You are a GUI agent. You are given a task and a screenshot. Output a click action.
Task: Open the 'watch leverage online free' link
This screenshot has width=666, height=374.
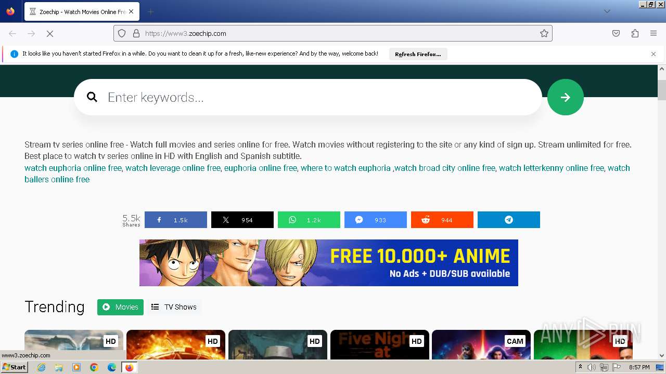click(173, 168)
